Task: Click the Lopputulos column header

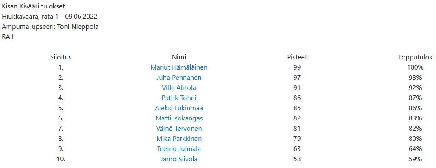Action: click(x=416, y=57)
